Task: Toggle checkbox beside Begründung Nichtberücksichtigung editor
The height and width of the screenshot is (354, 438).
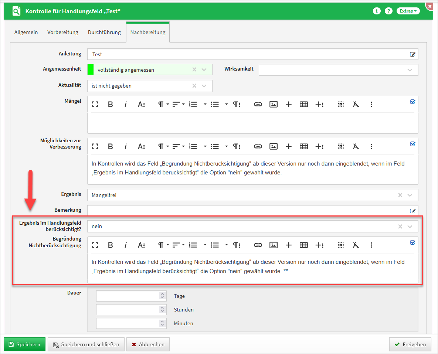Action: tap(413, 242)
